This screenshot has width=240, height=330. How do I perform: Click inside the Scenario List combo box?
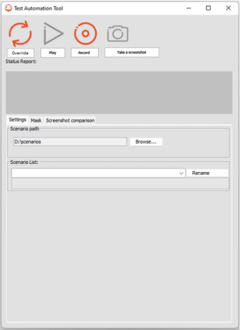[98, 173]
